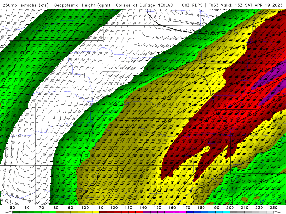Click the 150 knot legend label

point(158,208)
